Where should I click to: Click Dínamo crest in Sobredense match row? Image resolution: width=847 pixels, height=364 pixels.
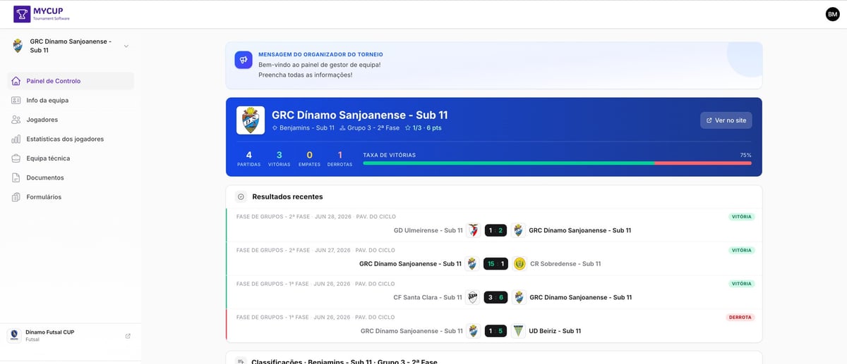tap(472, 264)
